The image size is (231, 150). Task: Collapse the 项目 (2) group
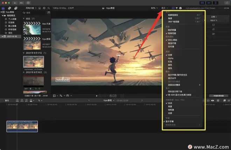point(24,19)
